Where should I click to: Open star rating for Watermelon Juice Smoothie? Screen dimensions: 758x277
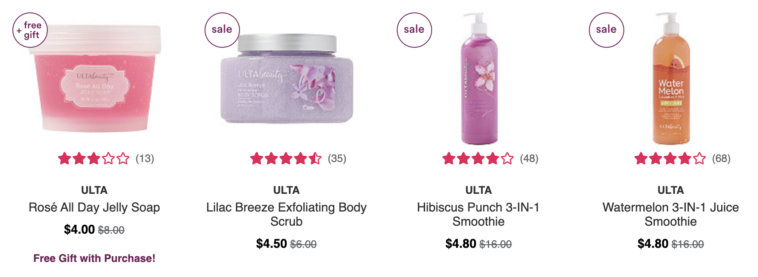670,158
